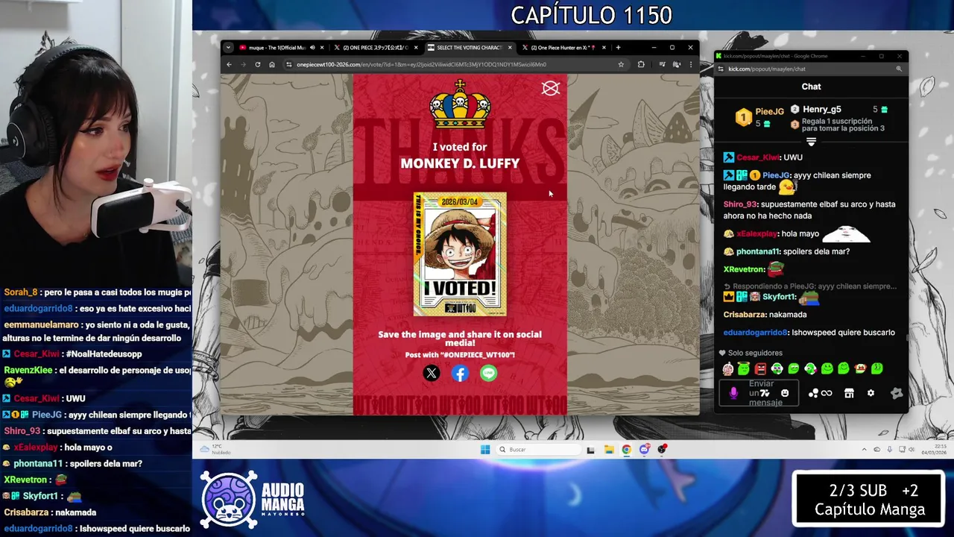Click the Kick chat voice microphone icon
Viewport: 954px width, 537px height.
coord(733,393)
